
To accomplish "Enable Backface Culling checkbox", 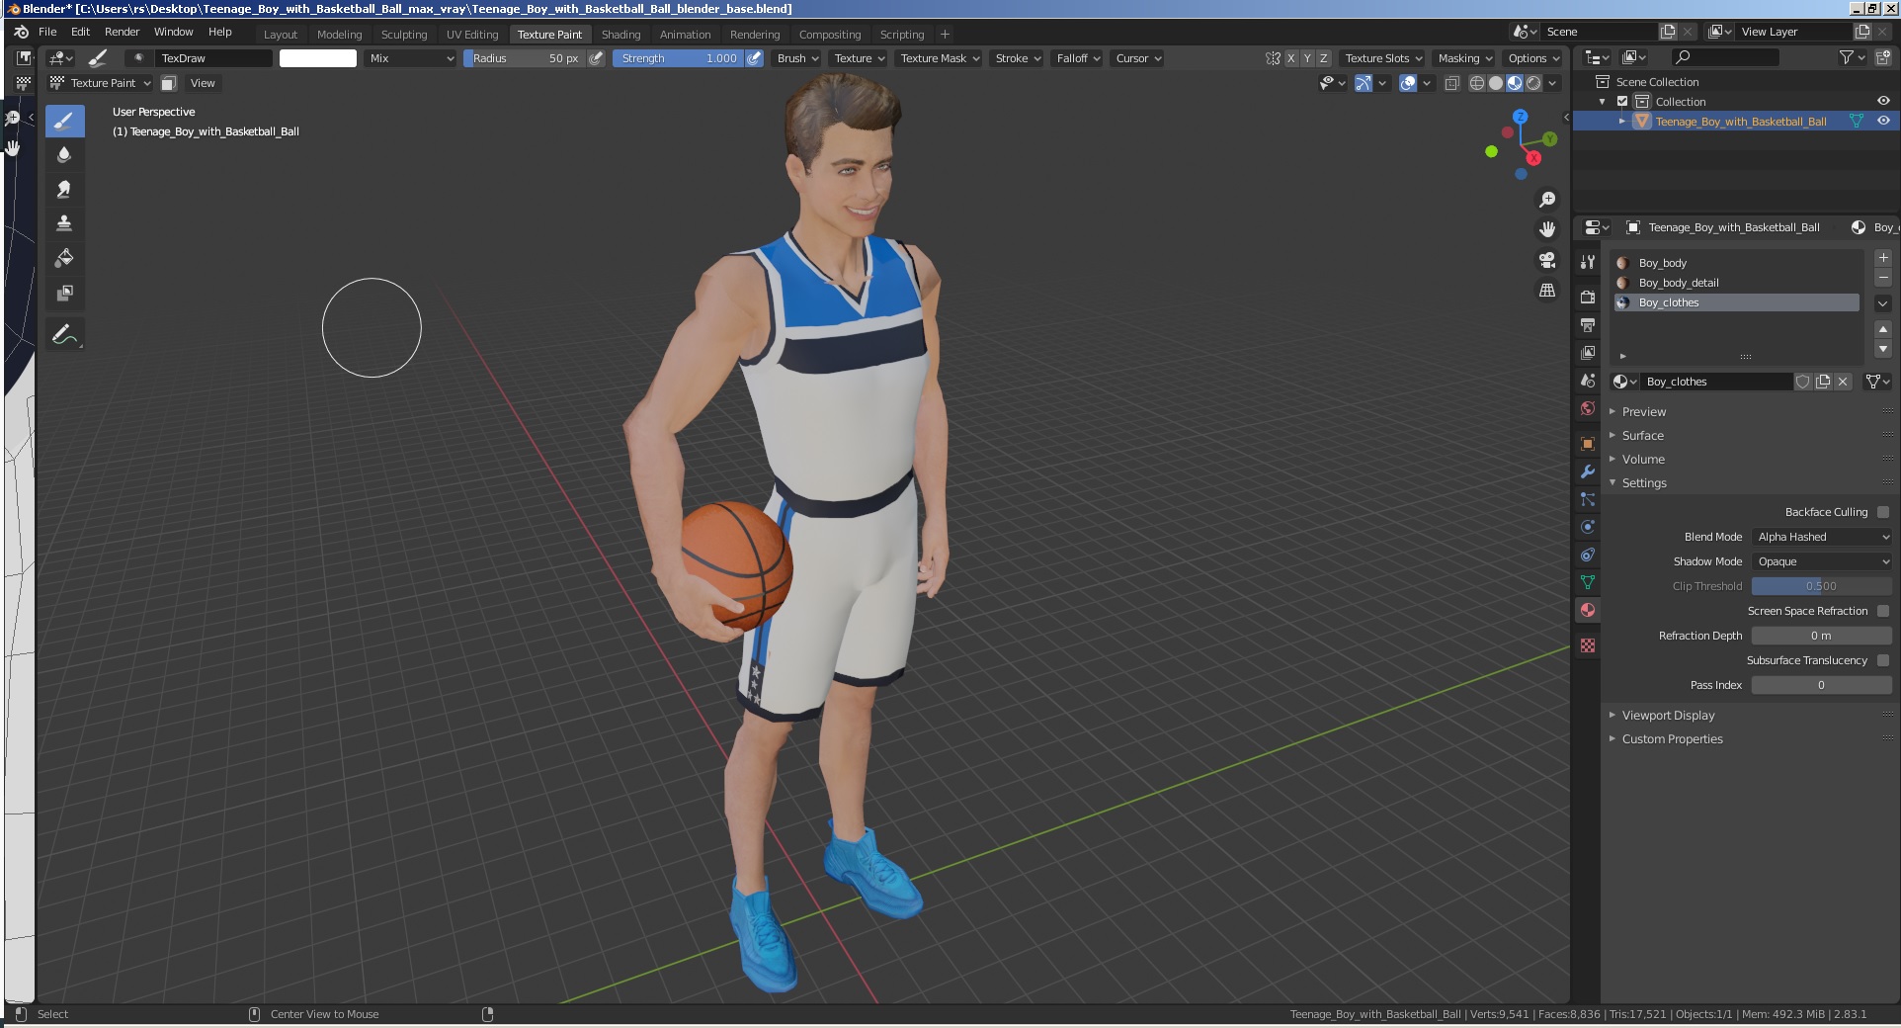I will (1883, 512).
